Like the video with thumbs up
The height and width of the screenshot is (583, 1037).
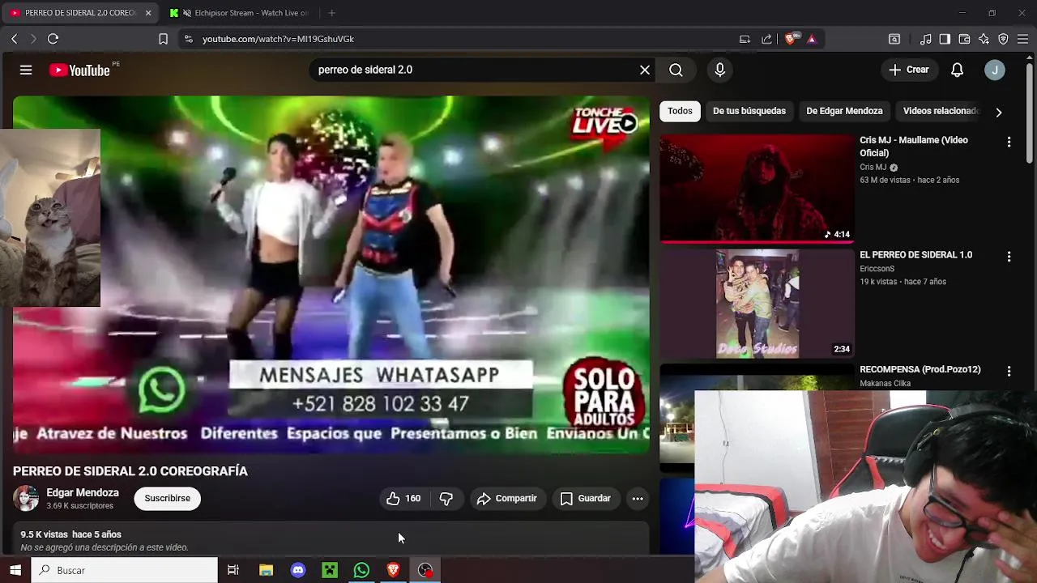403,499
